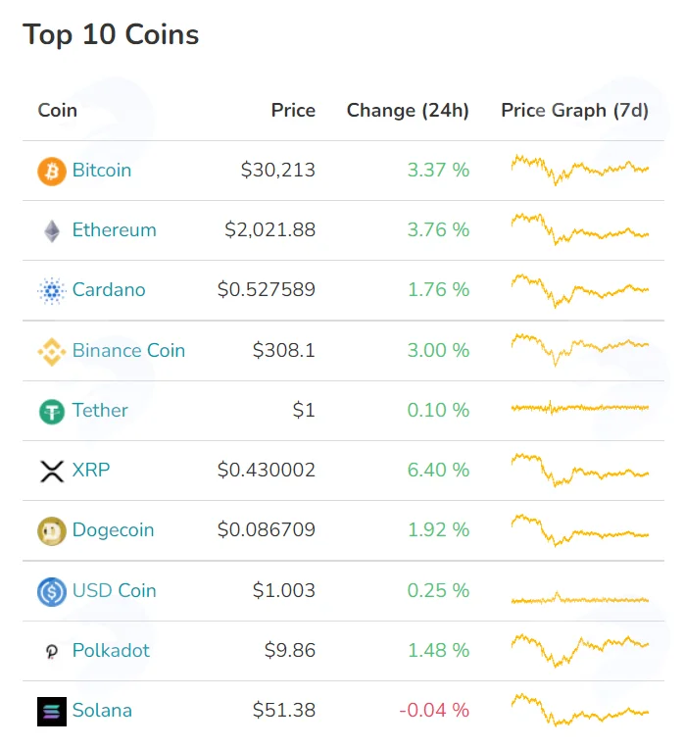View the Bitcoin 7d price graph
The width and height of the screenshot is (684, 748).
pyautogui.click(x=579, y=170)
